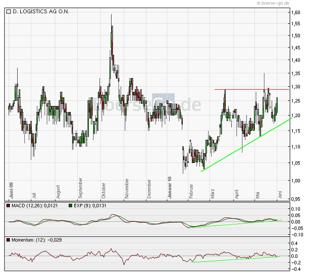Click the September month label

pos(80,188)
